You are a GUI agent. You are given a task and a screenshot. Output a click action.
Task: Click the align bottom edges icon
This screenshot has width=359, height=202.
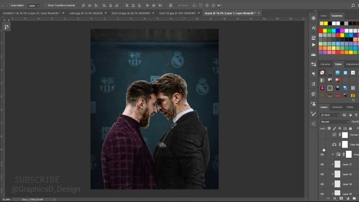96,5
